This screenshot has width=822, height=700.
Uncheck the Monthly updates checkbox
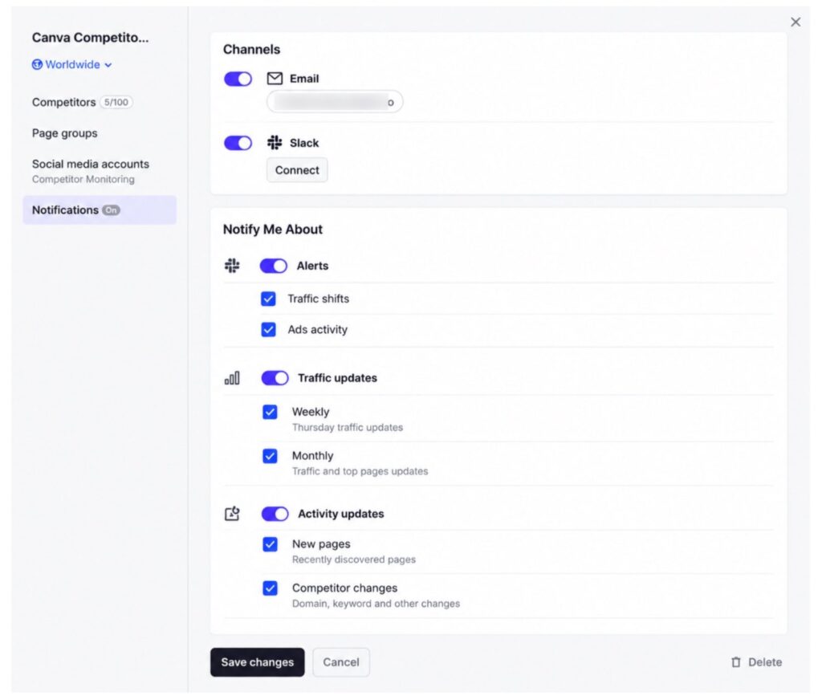pyautogui.click(x=270, y=456)
